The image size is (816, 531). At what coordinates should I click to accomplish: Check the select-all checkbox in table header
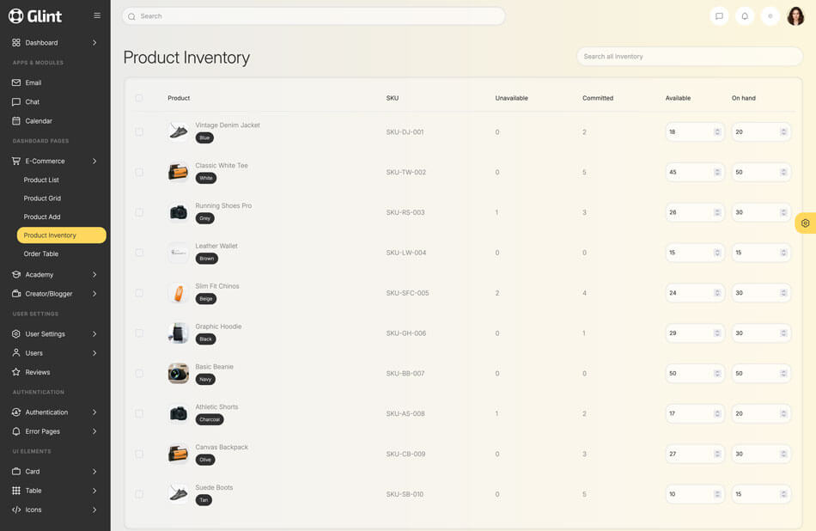pyautogui.click(x=139, y=98)
